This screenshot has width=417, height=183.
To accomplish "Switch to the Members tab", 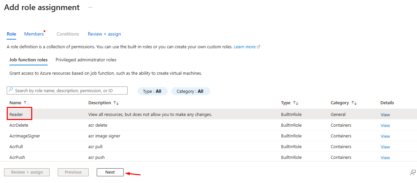I will point(34,34).
